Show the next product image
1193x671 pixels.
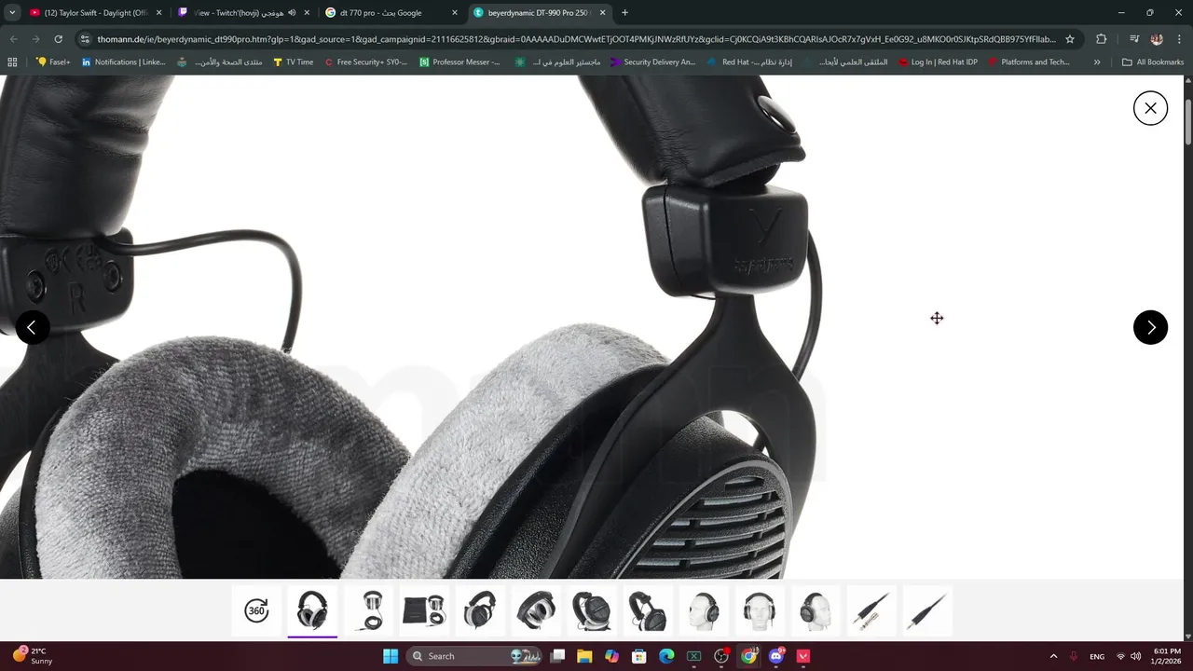point(1150,327)
